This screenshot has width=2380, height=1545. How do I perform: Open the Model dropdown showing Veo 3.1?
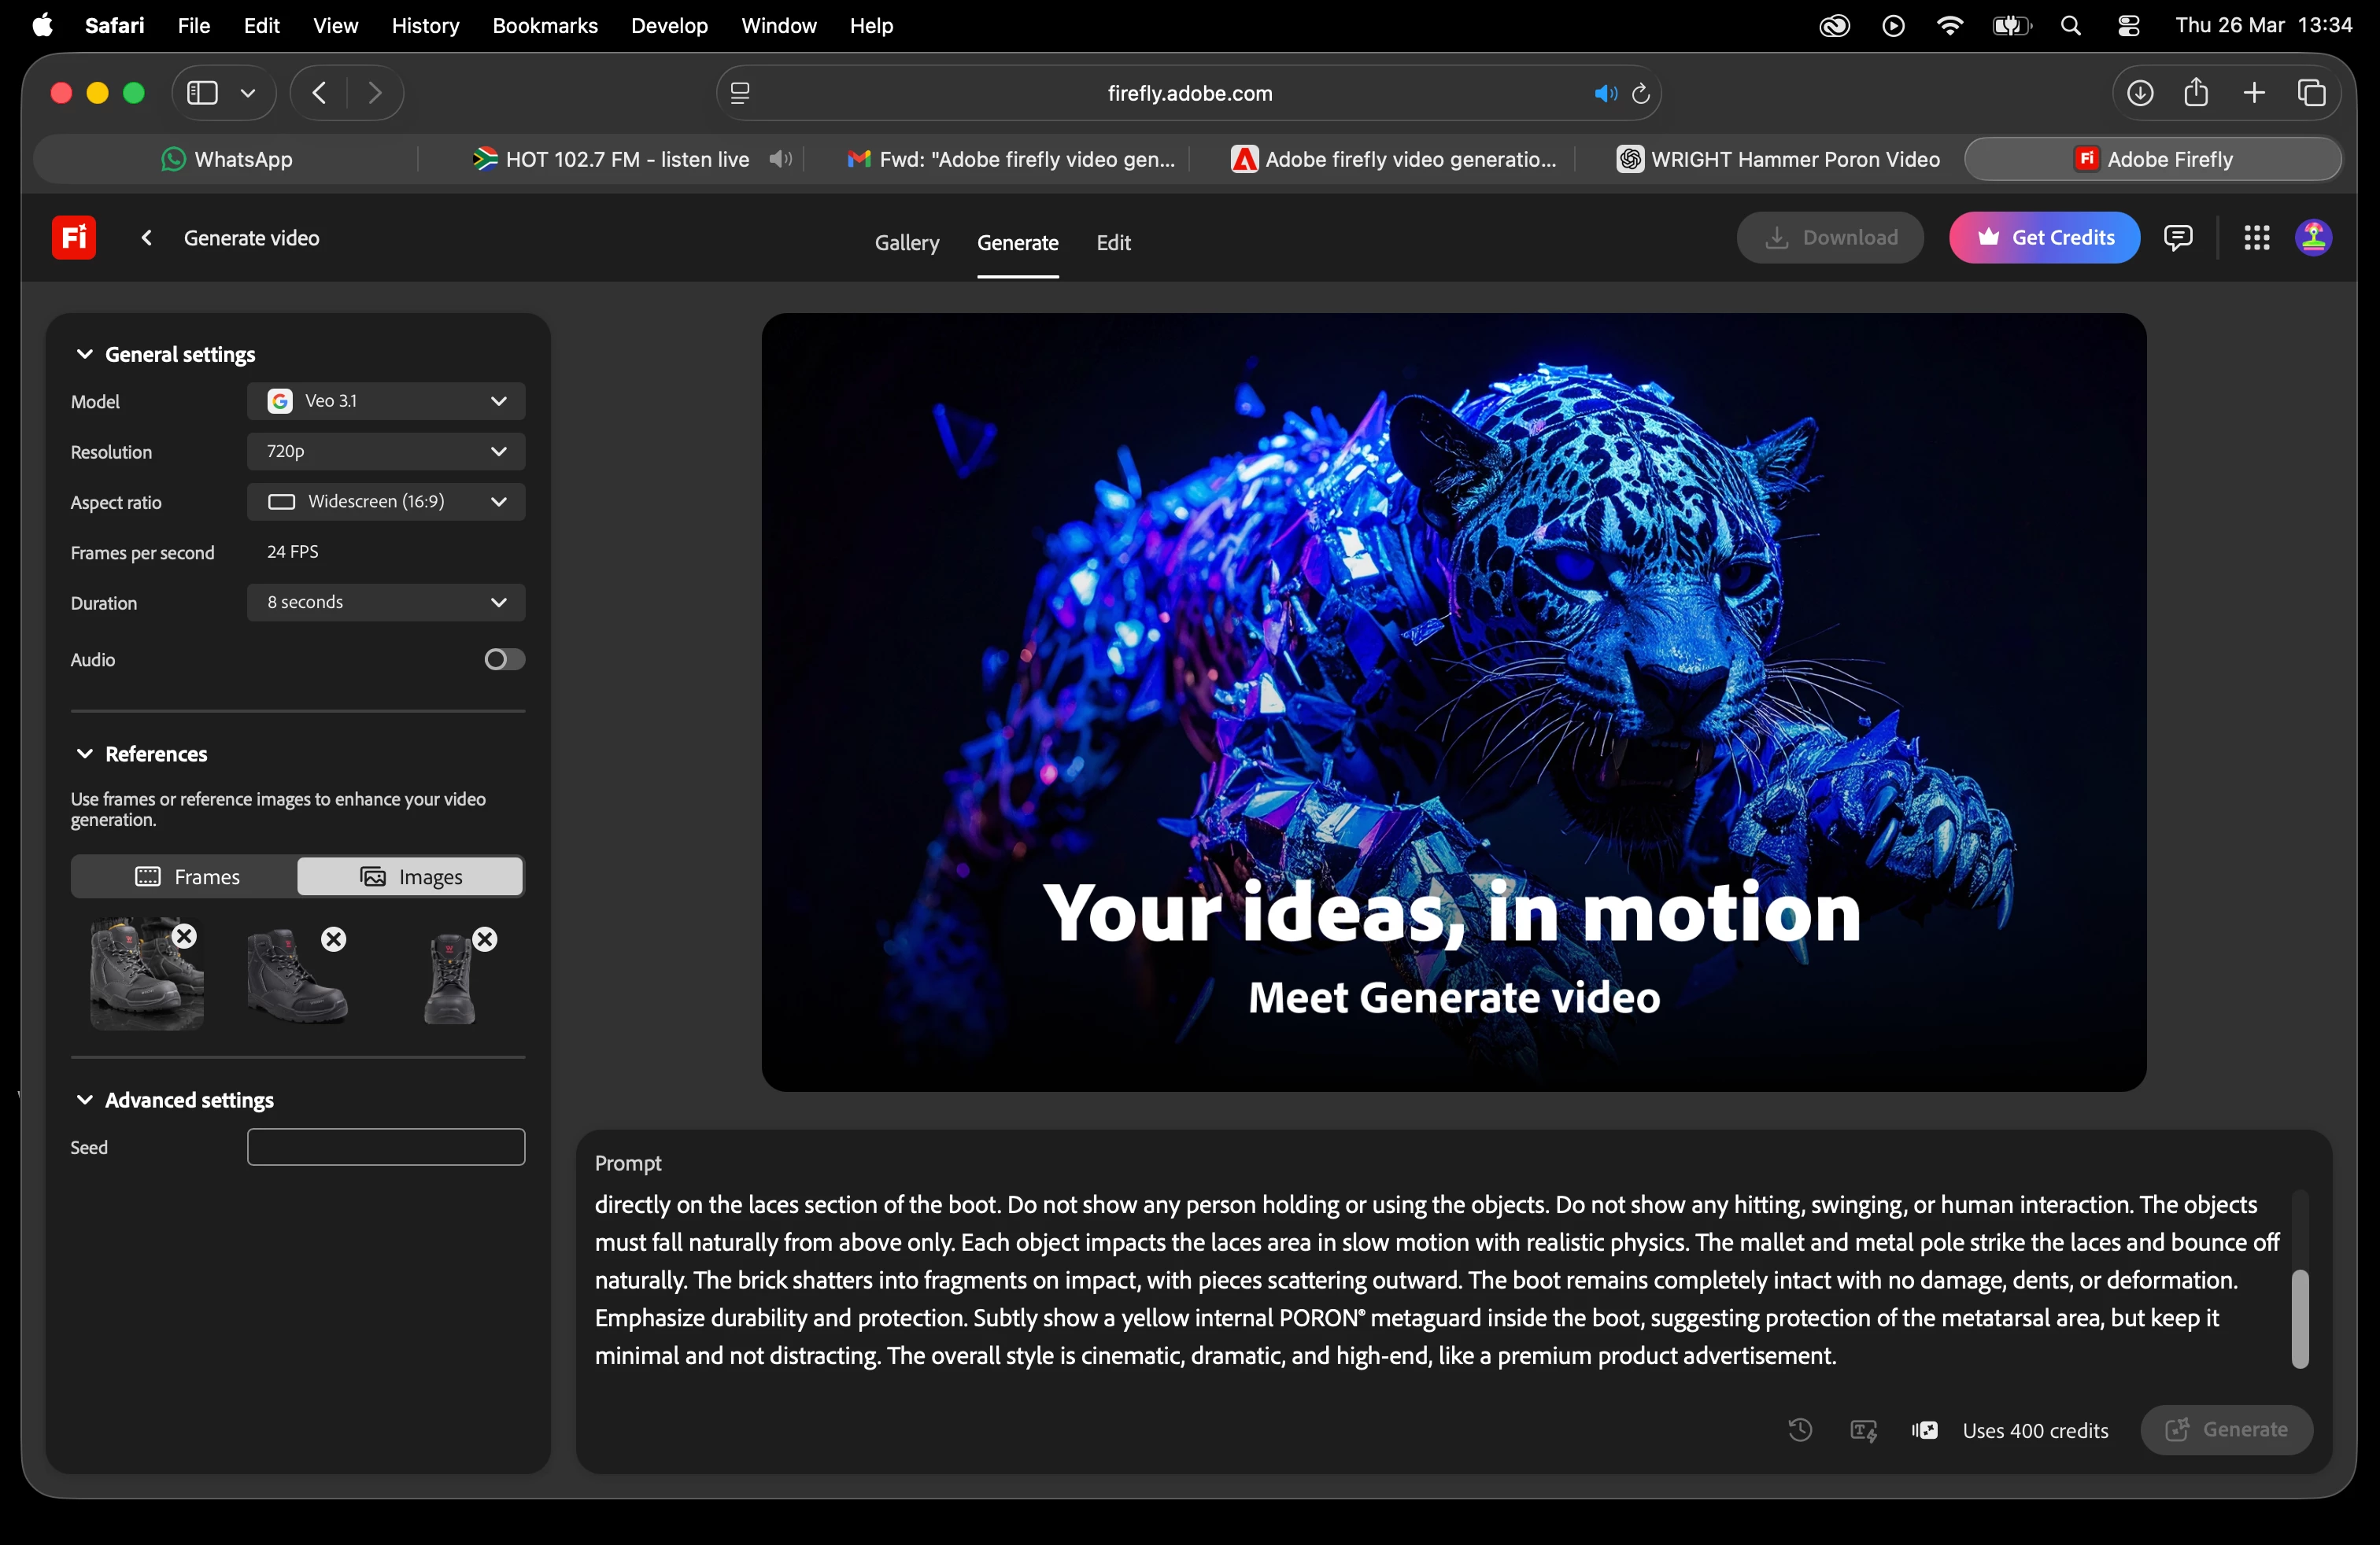386,400
